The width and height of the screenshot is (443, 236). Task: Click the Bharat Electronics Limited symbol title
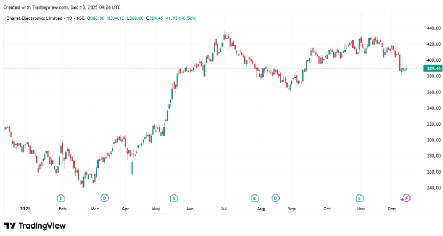click(x=32, y=18)
